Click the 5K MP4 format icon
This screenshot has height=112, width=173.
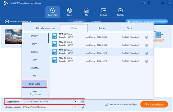(54, 36)
